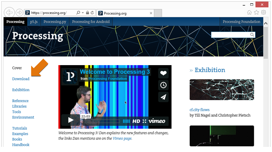Click the favorites star icon
Screen dimensions: 272x152
[x=256, y=12]
